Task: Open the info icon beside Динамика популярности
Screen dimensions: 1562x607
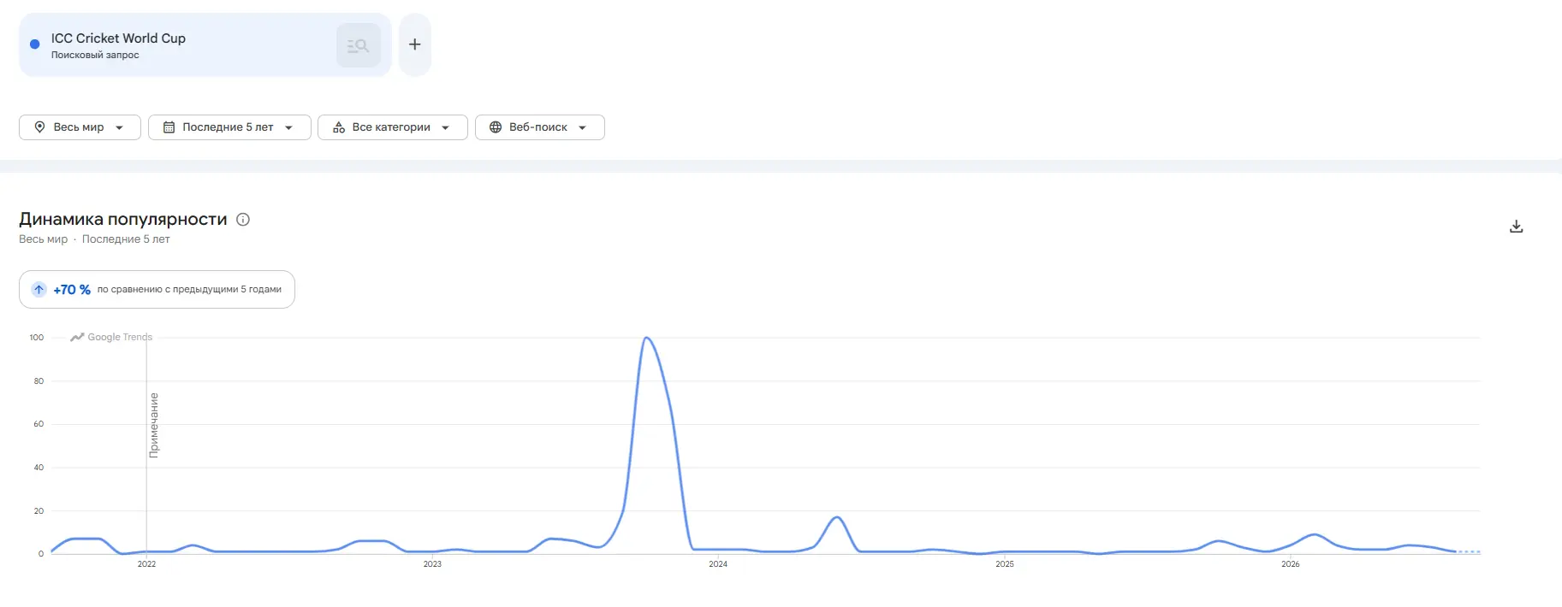Action: [x=243, y=220]
